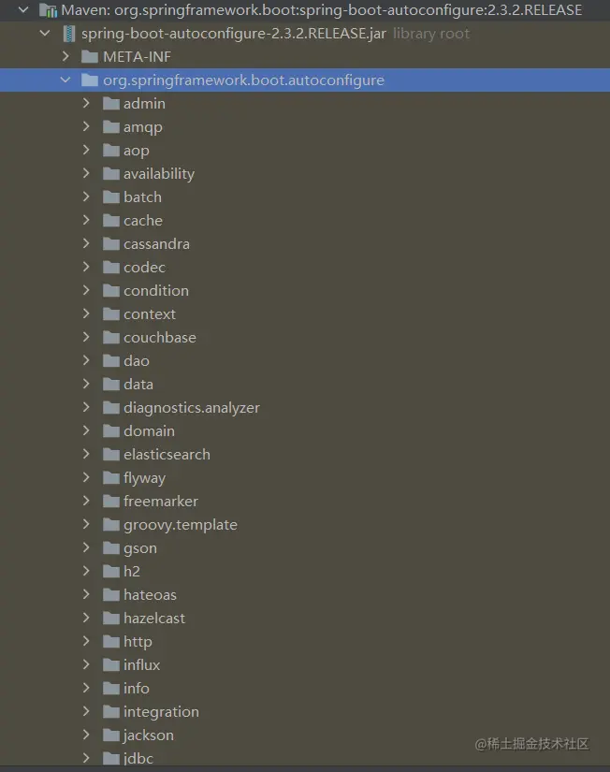610x772 pixels.
Task: Select the hateoas package row
Action: [x=305, y=595]
